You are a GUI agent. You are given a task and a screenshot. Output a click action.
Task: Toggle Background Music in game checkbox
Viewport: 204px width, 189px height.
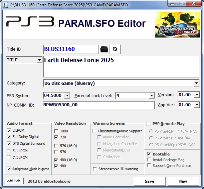coord(9,169)
